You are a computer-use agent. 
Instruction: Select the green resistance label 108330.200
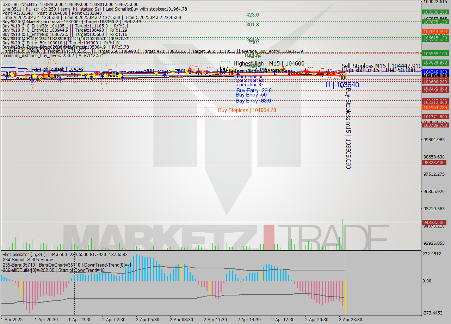point(436,12)
